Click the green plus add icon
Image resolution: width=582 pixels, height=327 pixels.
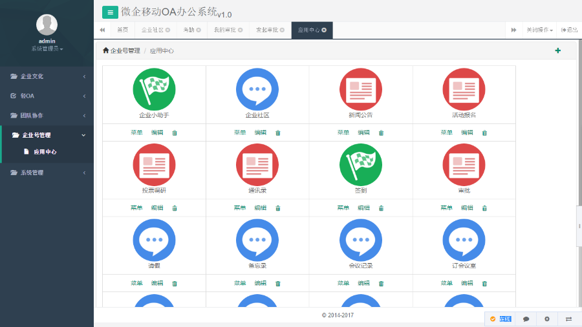point(557,50)
